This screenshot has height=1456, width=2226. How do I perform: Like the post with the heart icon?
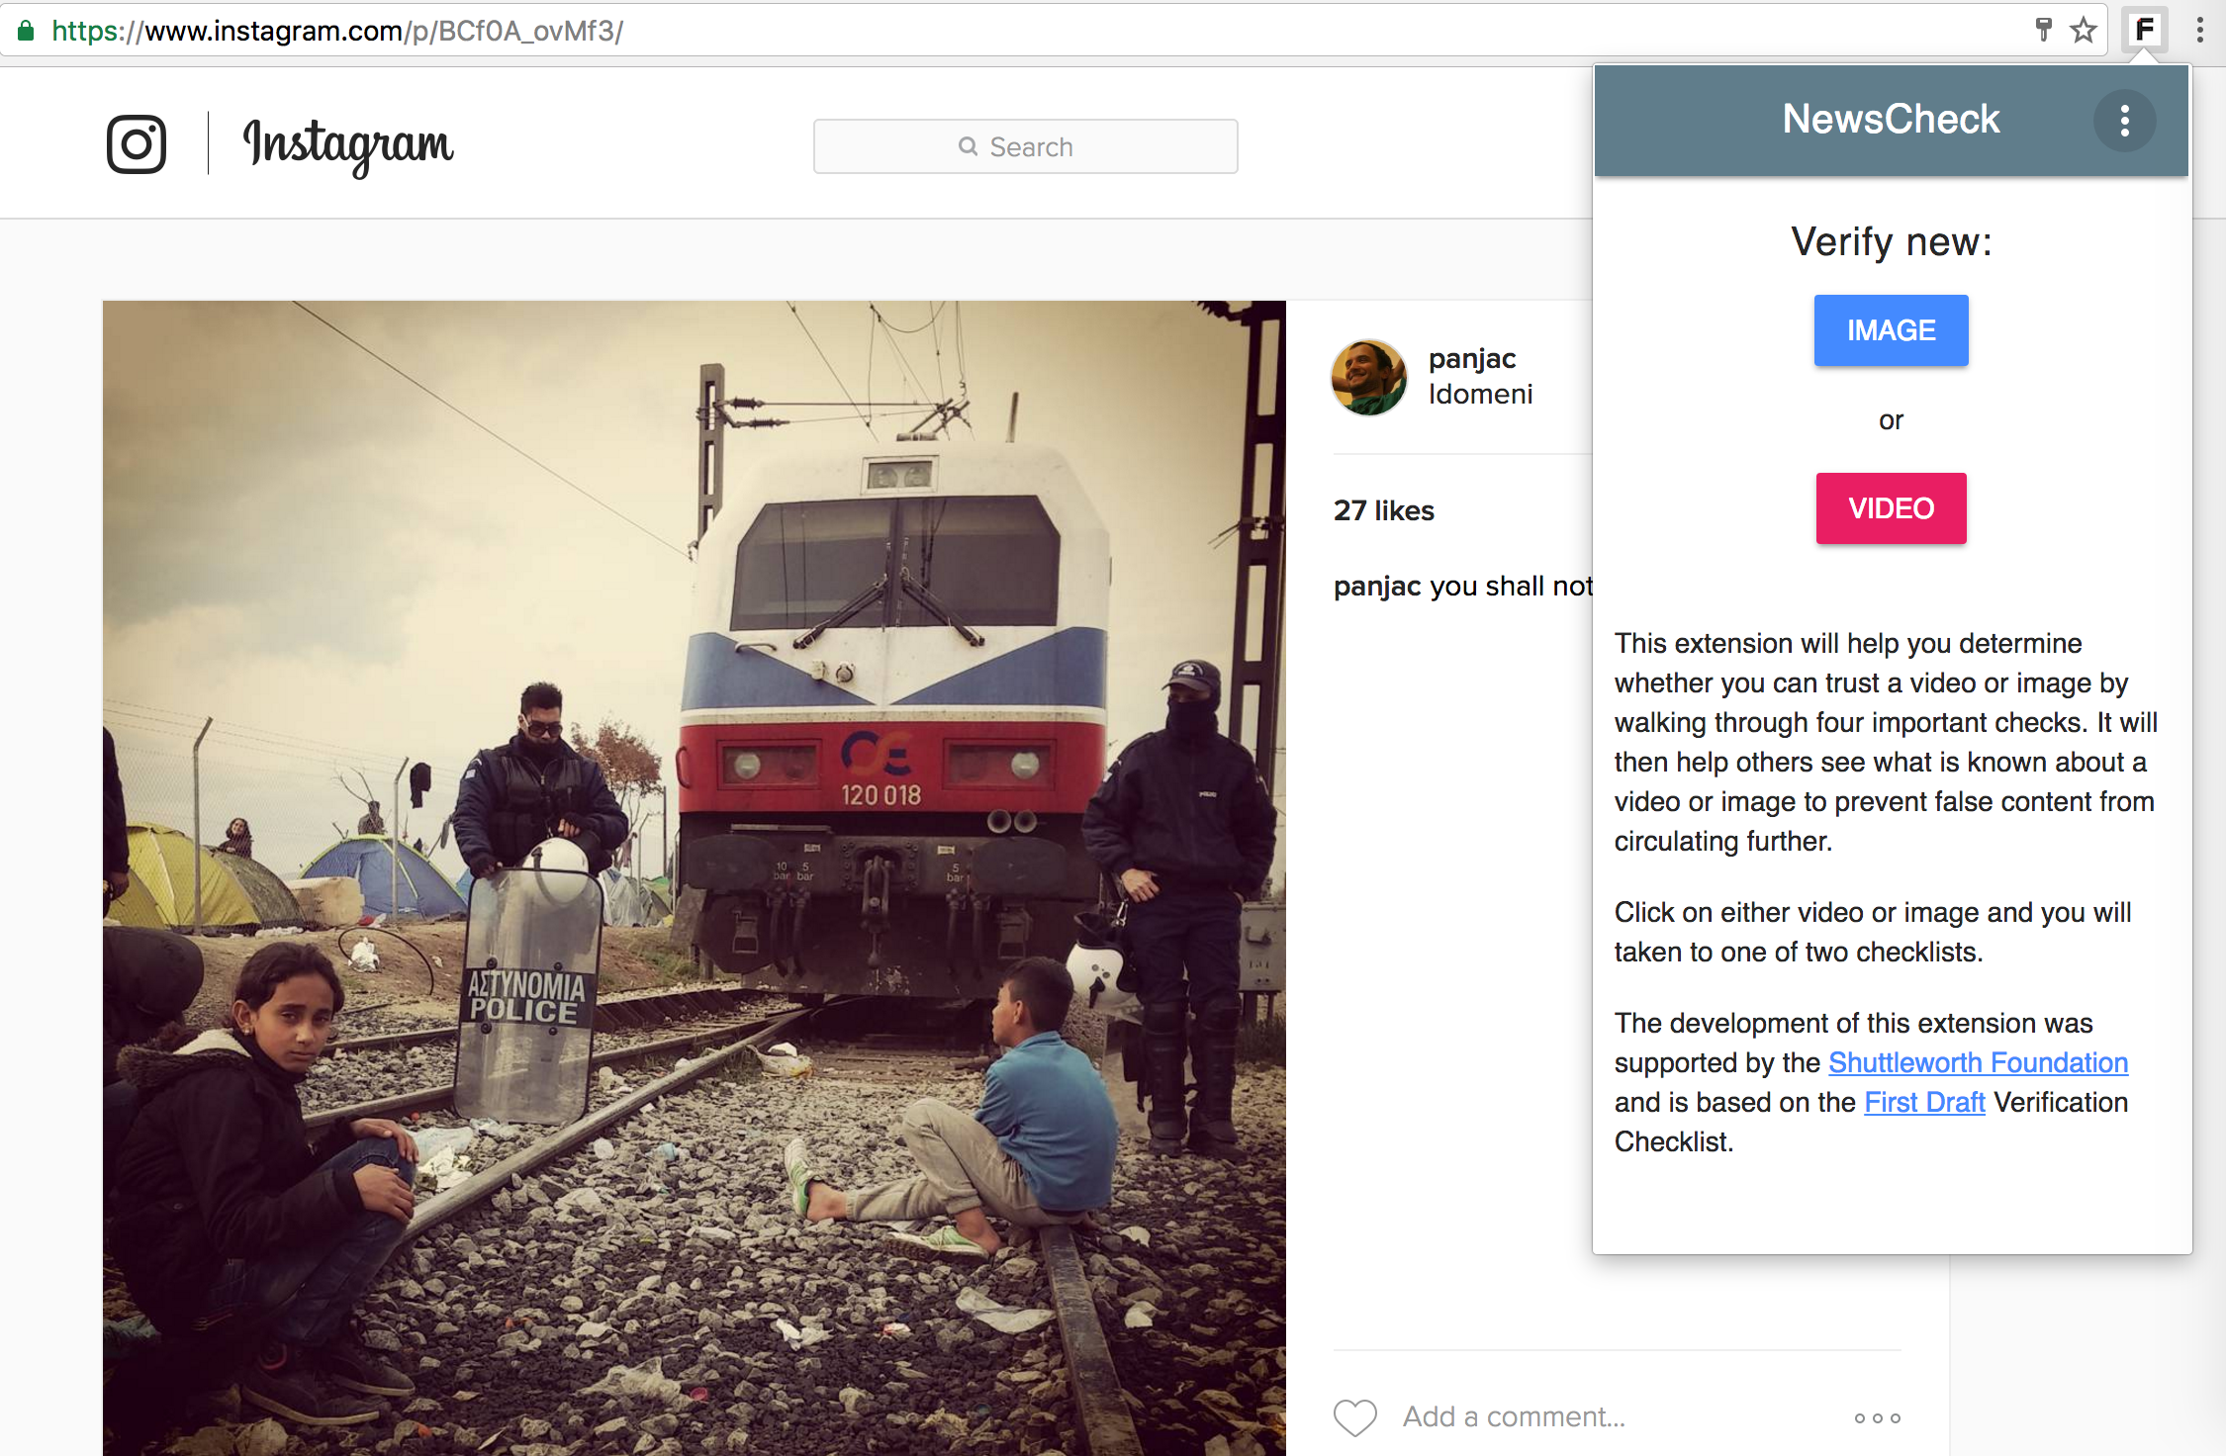click(x=1354, y=1416)
